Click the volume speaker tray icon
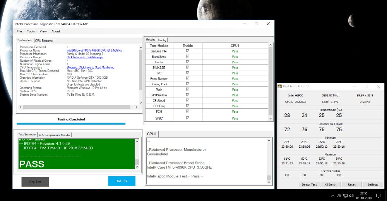Screen dimensions: 387x201 tap(351, 196)
